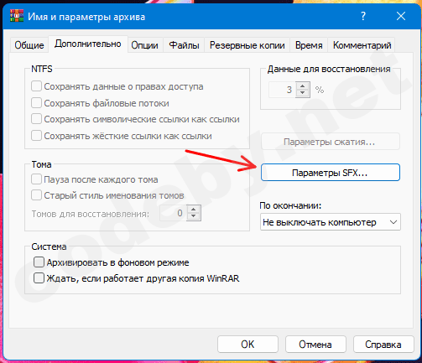Increase recovery data percent with up arrow

302,86
